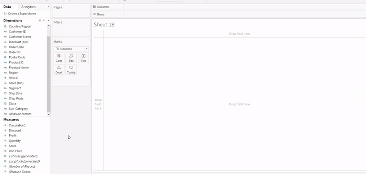366x174 pixels.
Task: Switch to the Data tab
Action: click(7, 7)
